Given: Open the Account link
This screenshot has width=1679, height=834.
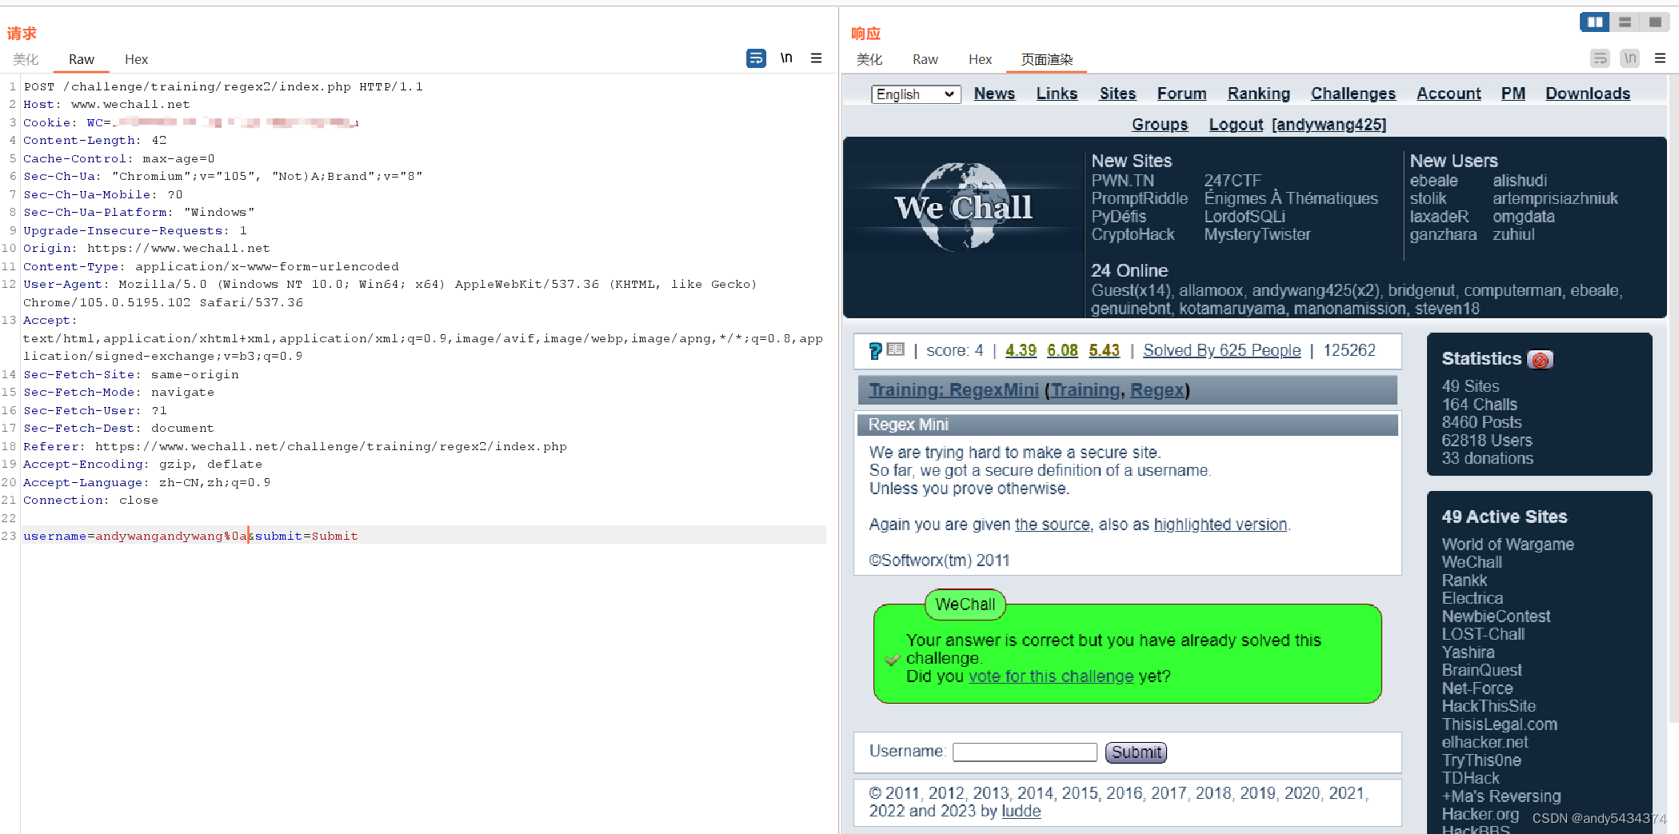Looking at the screenshot, I should [1449, 94].
